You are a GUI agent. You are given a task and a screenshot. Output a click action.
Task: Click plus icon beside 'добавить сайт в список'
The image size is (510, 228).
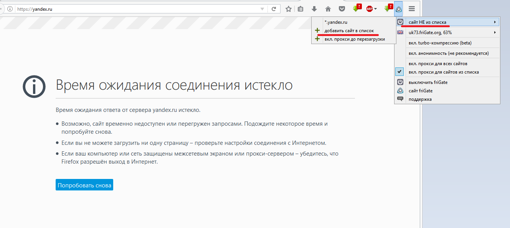(x=317, y=31)
